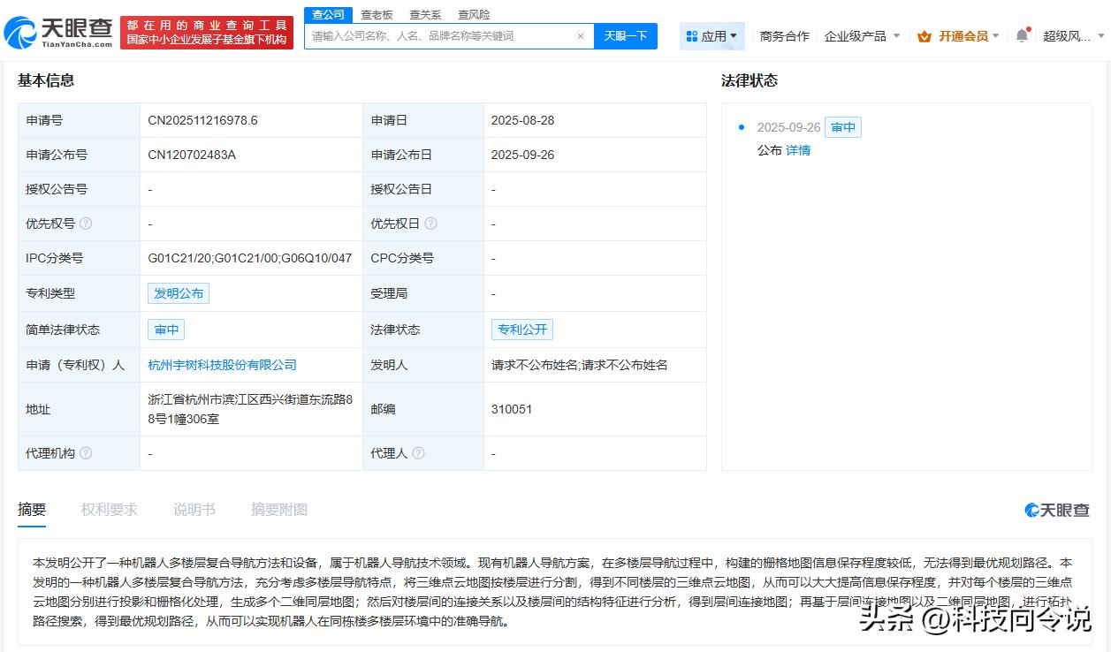
Task: Select the 查老板 search tab
Action: (377, 15)
